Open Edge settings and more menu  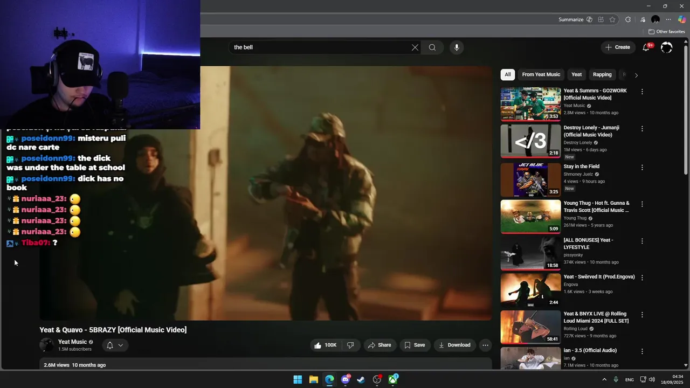click(x=668, y=19)
